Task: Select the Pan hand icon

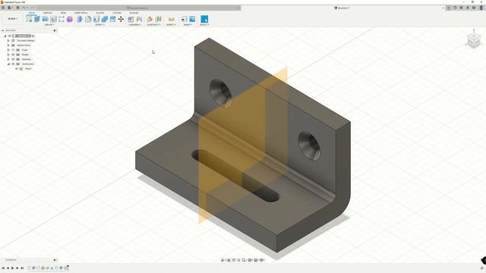Action: 234,260
